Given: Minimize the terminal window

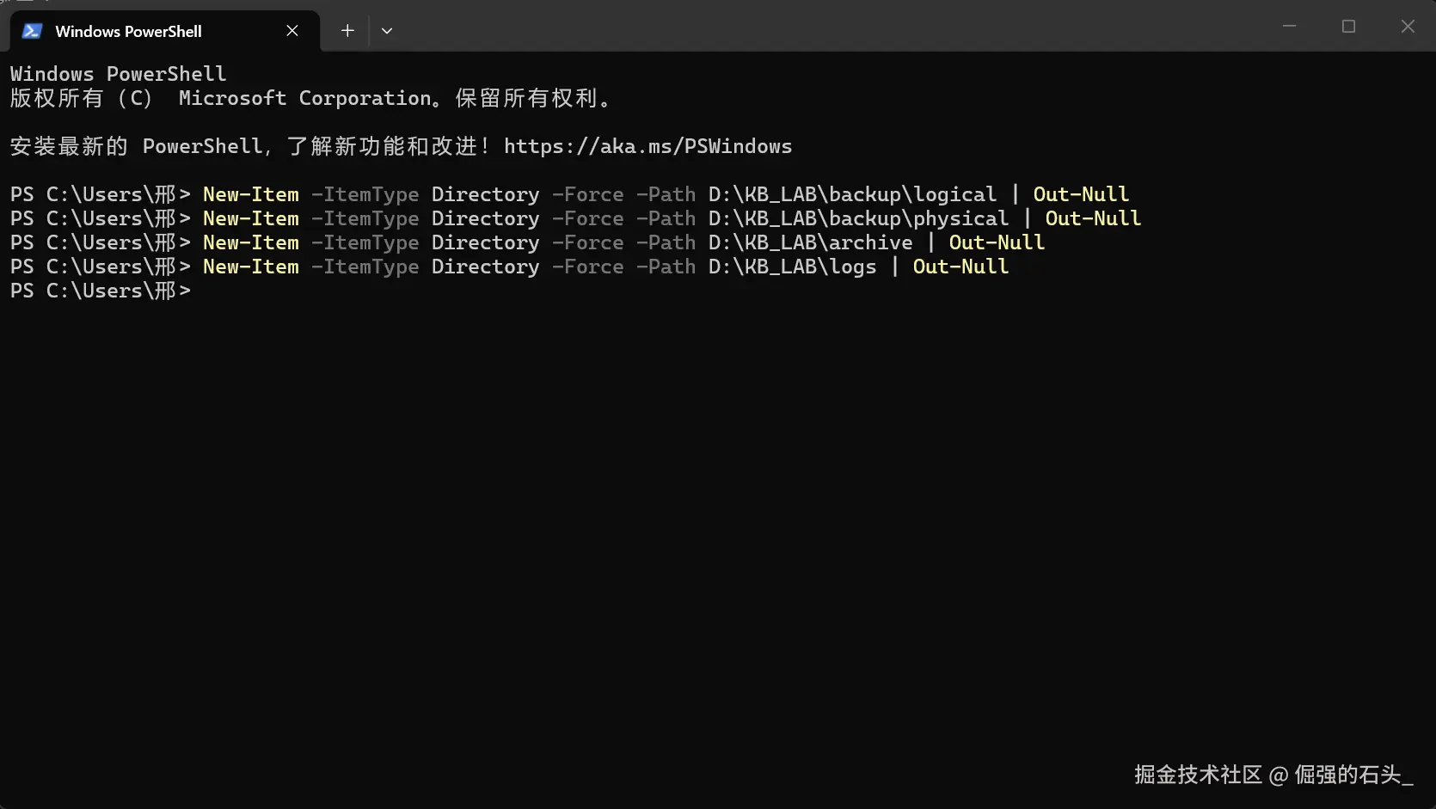Looking at the screenshot, I should pyautogui.click(x=1289, y=27).
